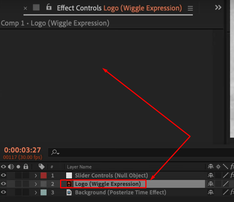
Task: Close the Effect Controls panel tab
Action: click(25, 8)
